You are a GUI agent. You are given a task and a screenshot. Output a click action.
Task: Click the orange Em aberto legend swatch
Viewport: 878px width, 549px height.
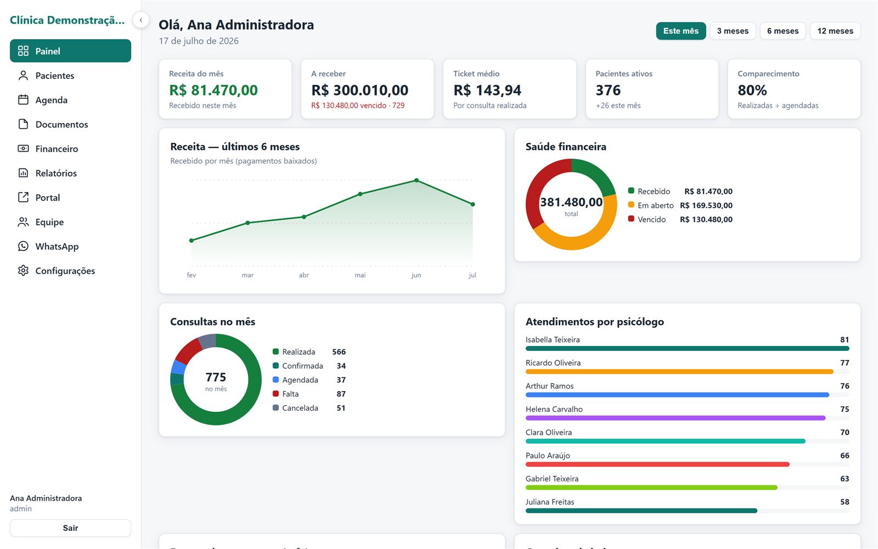point(631,205)
